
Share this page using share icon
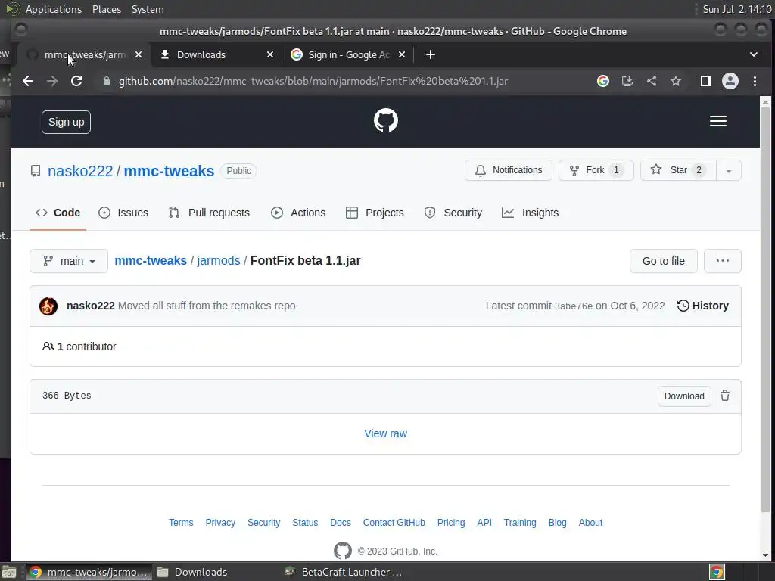[x=652, y=81]
